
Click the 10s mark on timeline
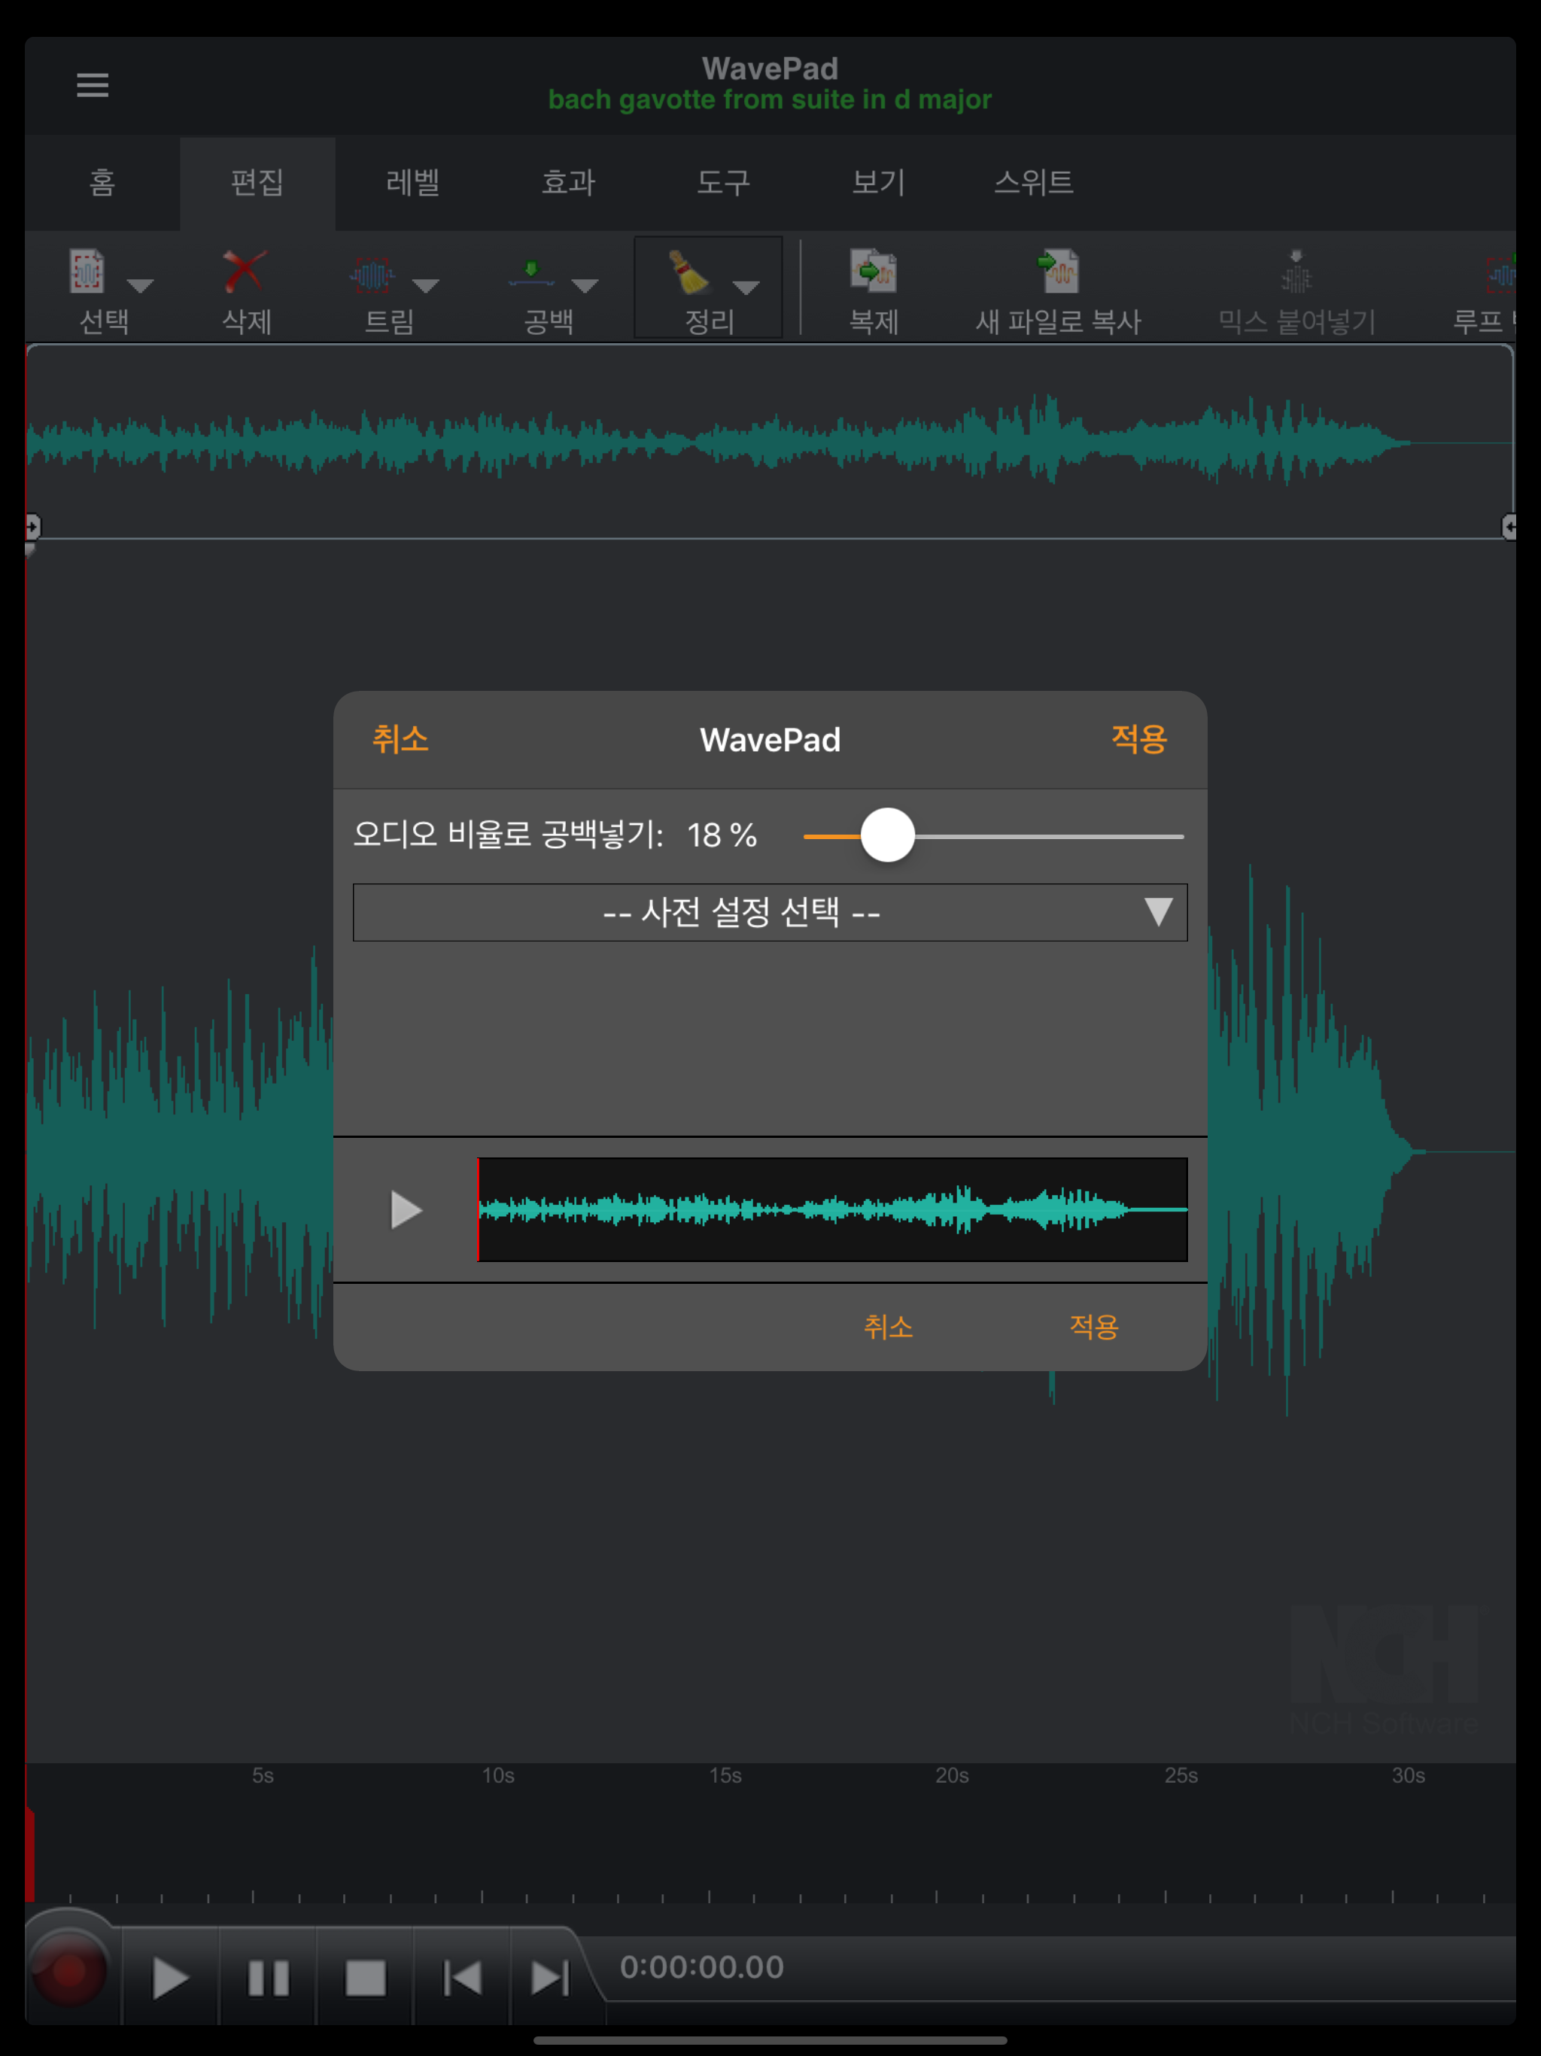[498, 1775]
